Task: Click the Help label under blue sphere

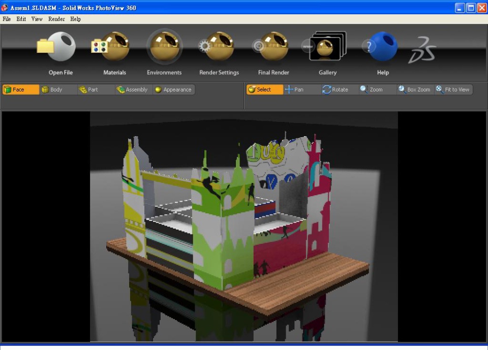Action: (x=383, y=73)
